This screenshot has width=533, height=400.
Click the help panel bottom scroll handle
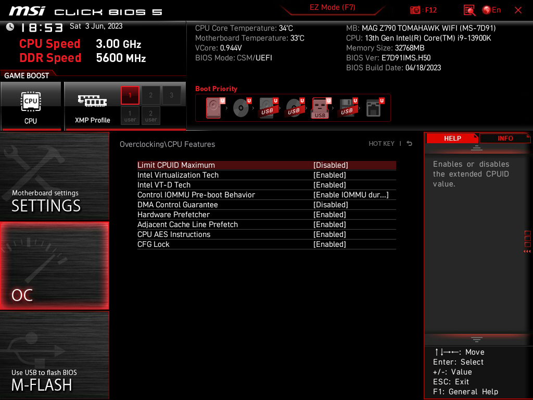[476, 339]
